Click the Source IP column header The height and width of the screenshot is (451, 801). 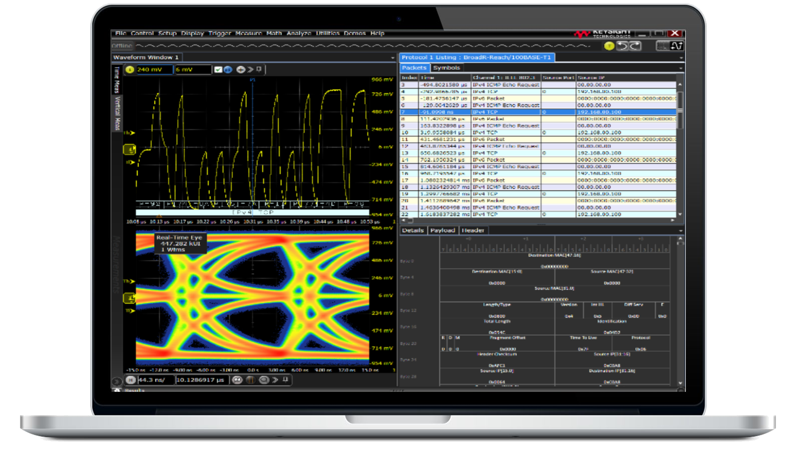[626, 78]
